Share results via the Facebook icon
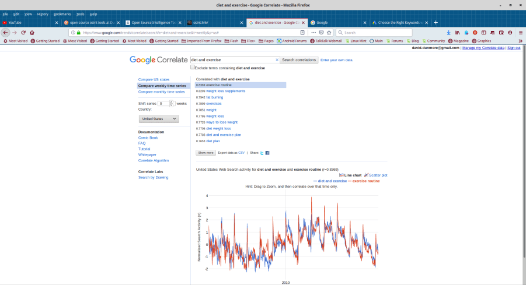The width and height of the screenshot is (526, 285). pyautogui.click(x=267, y=153)
